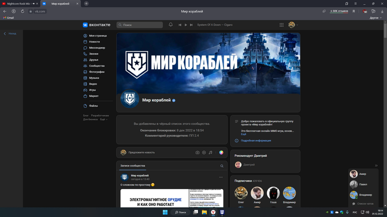The width and height of the screenshot is (387, 217).
Task: Open the Gmail bookmark
Action: coord(8,18)
